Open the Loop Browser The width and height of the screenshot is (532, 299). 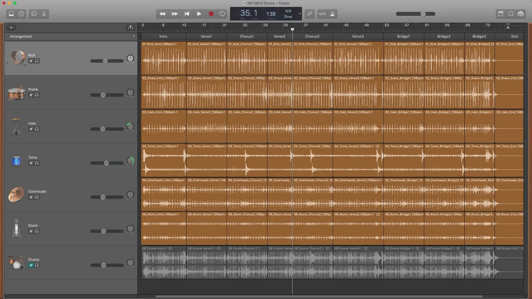(511, 14)
